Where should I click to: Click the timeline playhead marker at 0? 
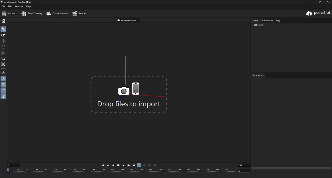pos(8,170)
